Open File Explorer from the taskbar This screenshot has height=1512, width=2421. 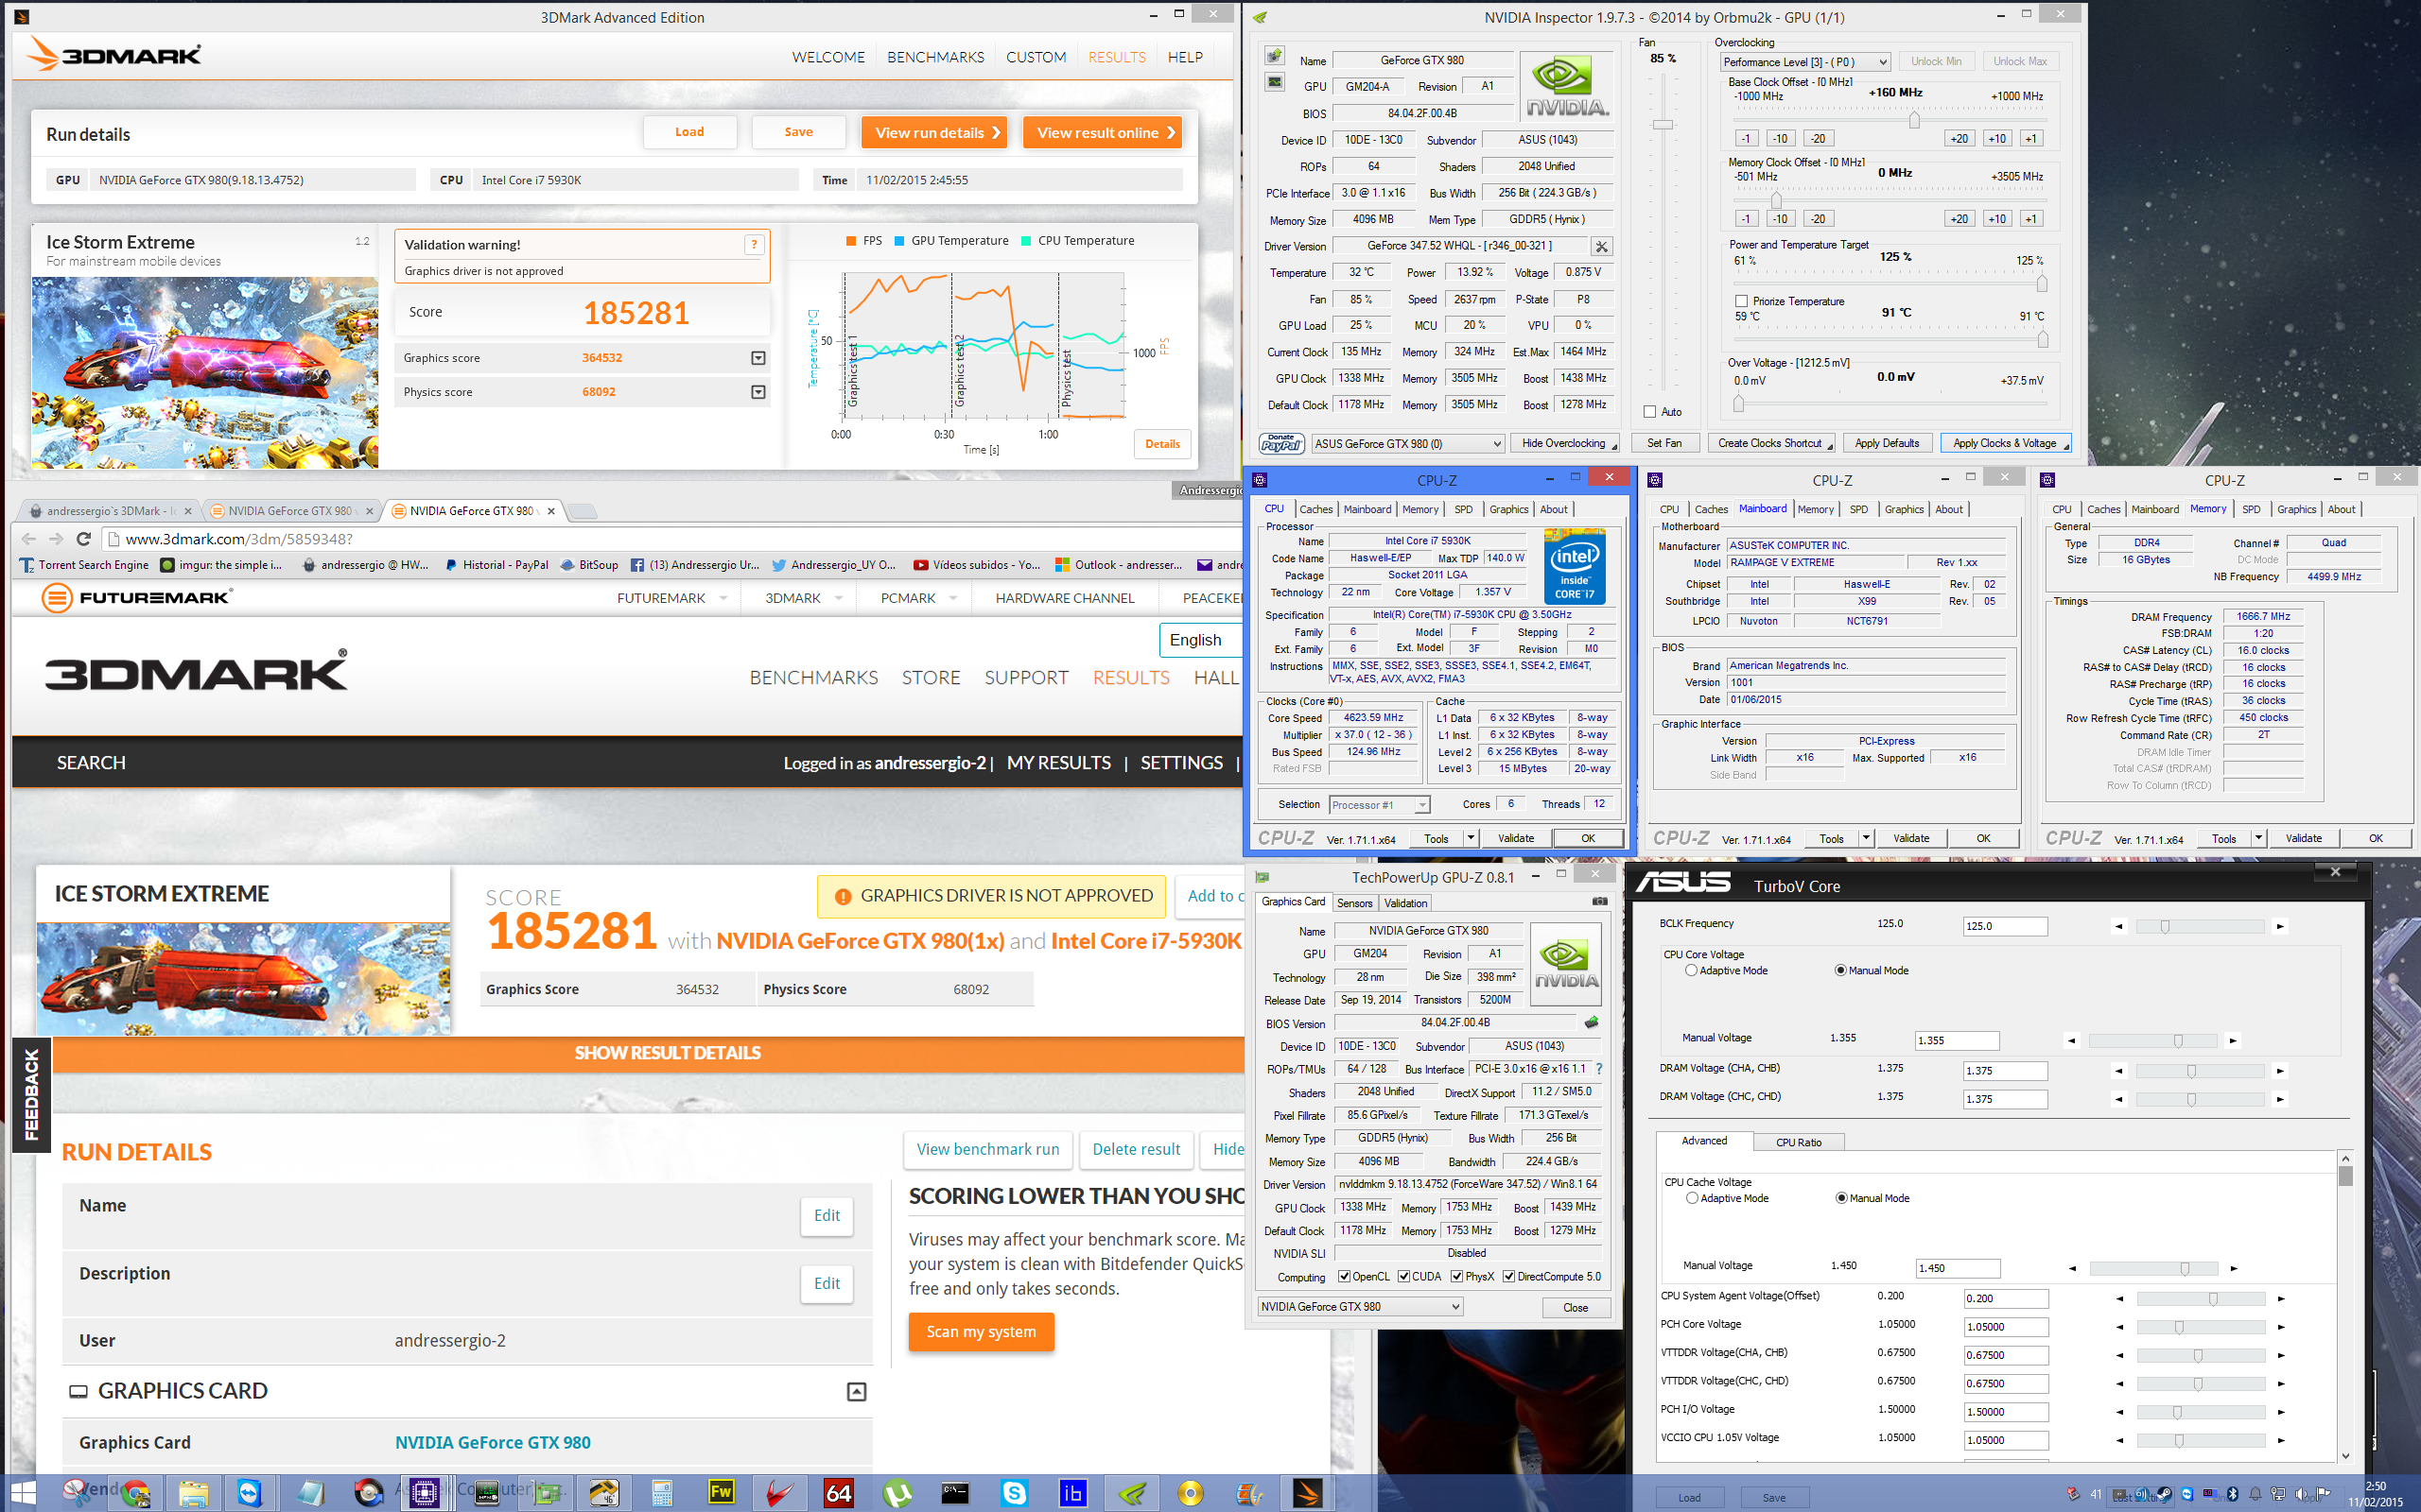[193, 1493]
